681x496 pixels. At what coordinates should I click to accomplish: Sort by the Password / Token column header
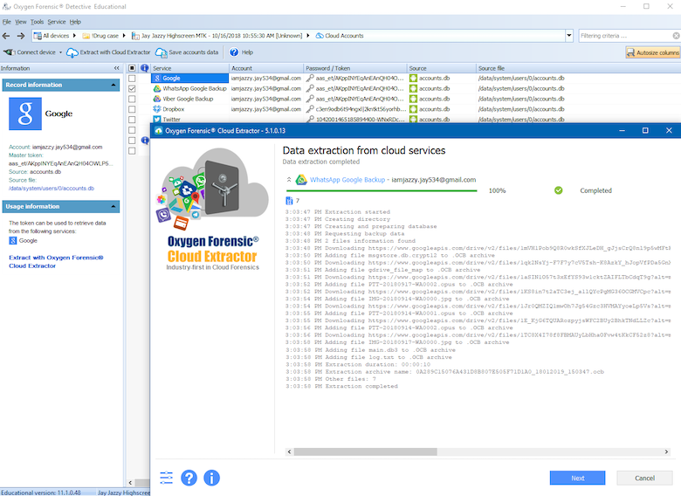pyautogui.click(x=355, y=68)
